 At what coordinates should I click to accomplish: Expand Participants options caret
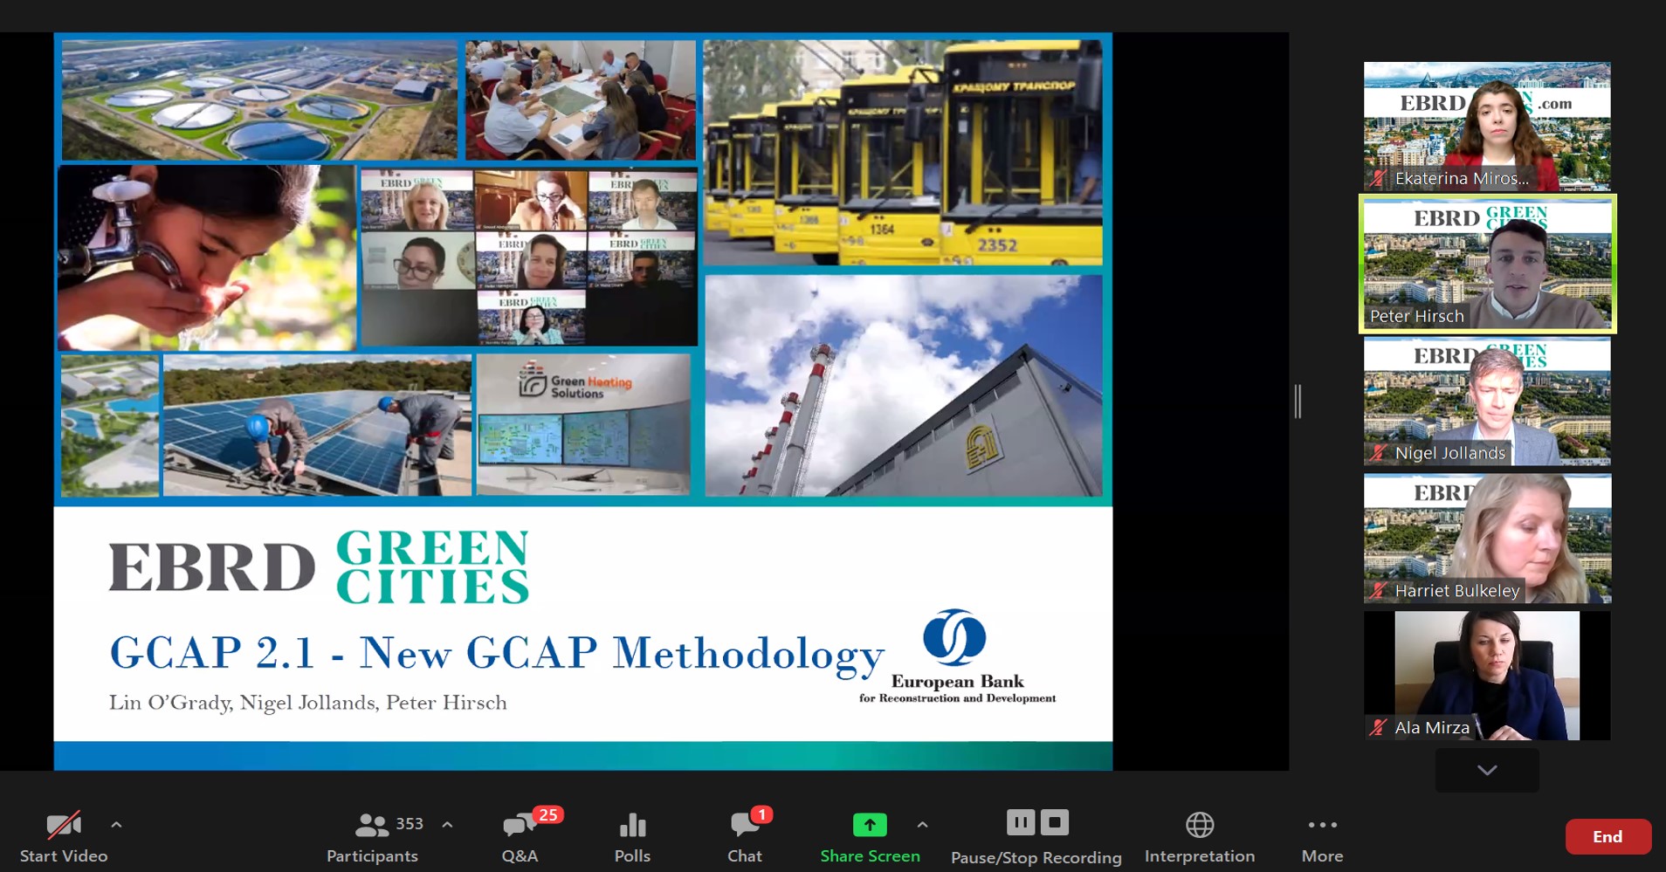click(447, 824)
